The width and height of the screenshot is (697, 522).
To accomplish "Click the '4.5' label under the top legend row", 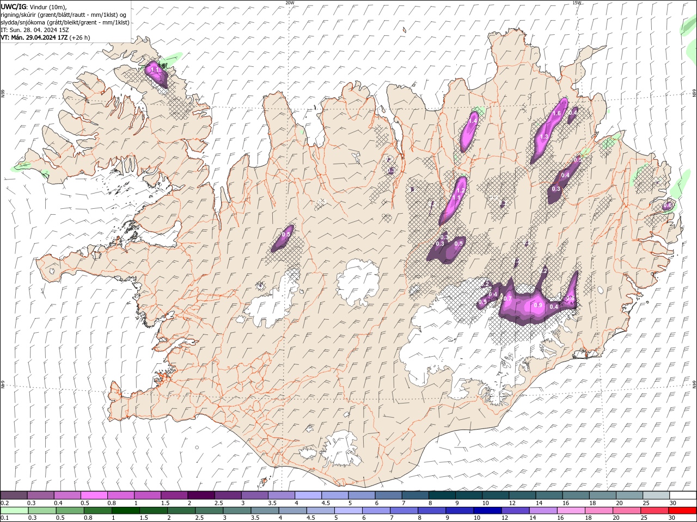I will [326, 503].
